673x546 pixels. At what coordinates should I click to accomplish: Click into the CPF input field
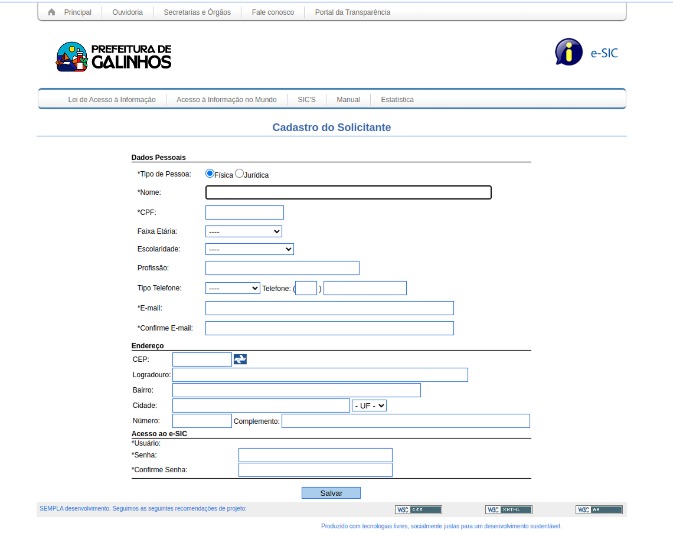(x=244, y=212)
